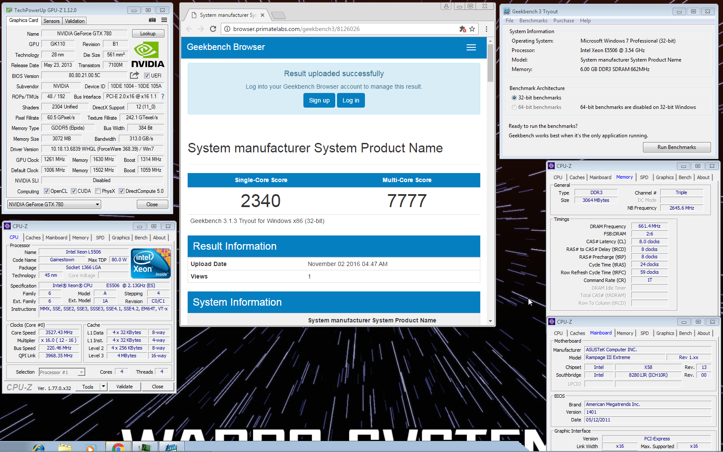Click the browser scrollbar down arrow
This screenshot has width=723, height=452.
click(490, 321)
